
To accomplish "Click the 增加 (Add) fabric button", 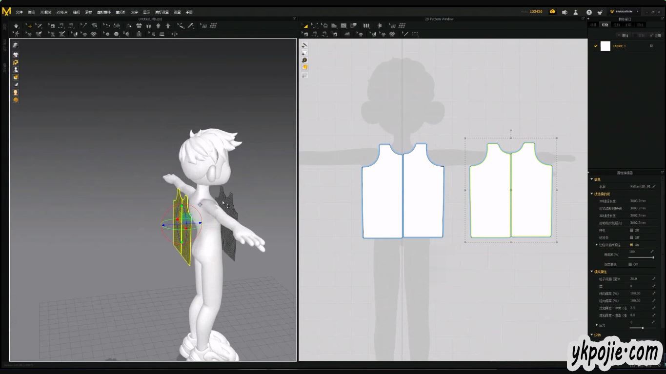I will (623, 35).
